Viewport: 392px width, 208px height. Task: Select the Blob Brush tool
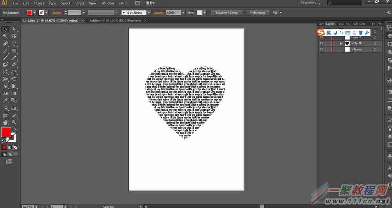pyautogui.click(x=5, y=65)
